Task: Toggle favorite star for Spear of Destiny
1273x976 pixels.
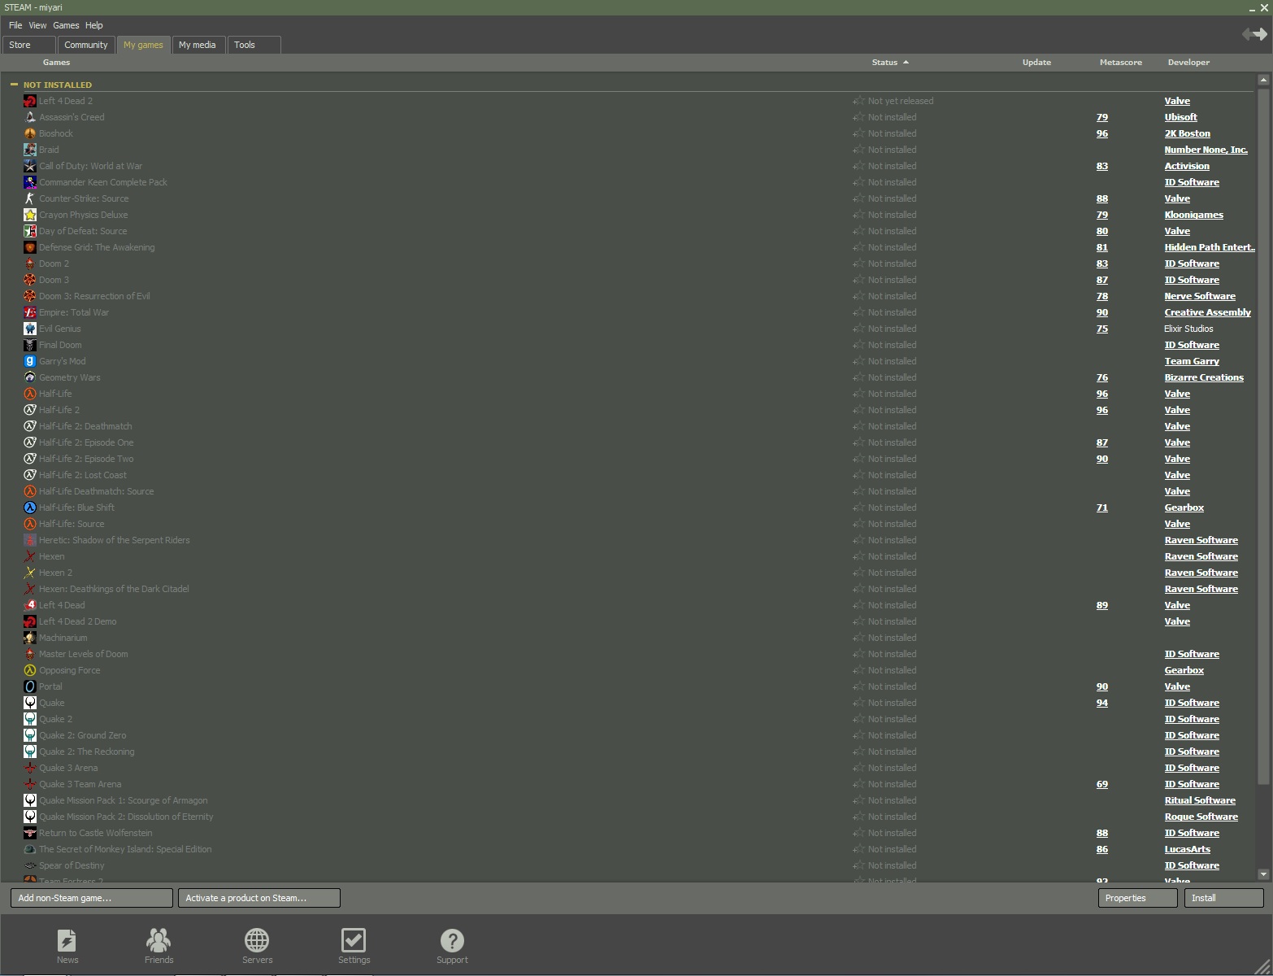Action: [x=858, y=865]
